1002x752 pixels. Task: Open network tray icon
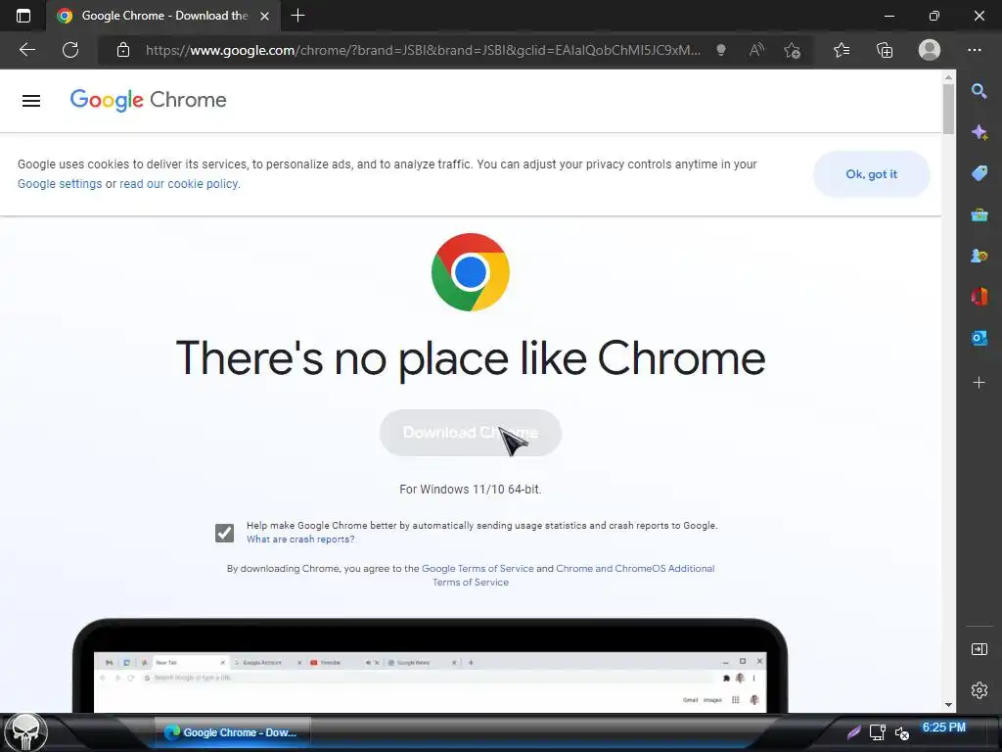[x=878, y=732]
